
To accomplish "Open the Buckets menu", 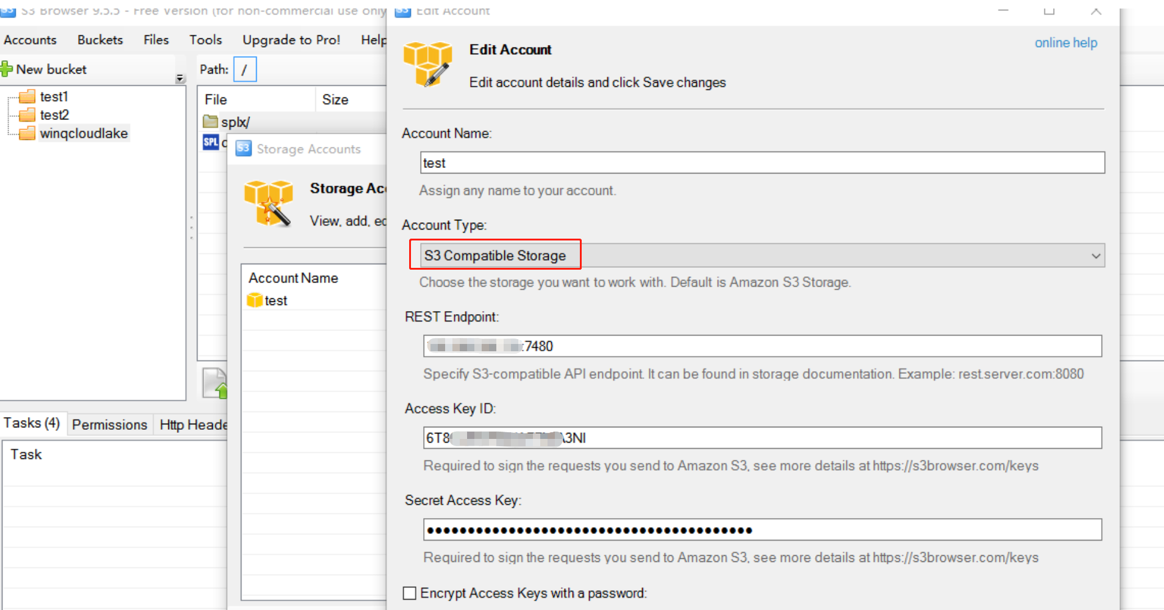I will point(100,40).
